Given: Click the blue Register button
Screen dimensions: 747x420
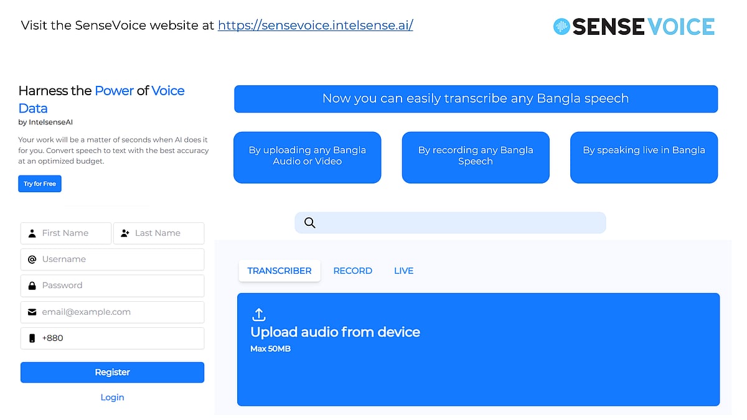Looking at the screenshot, I should (x=112, y=372).
